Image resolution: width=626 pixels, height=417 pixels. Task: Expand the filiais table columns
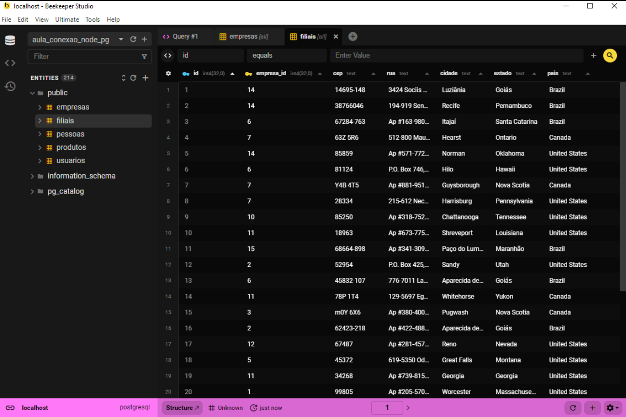[x=40, y=121]
